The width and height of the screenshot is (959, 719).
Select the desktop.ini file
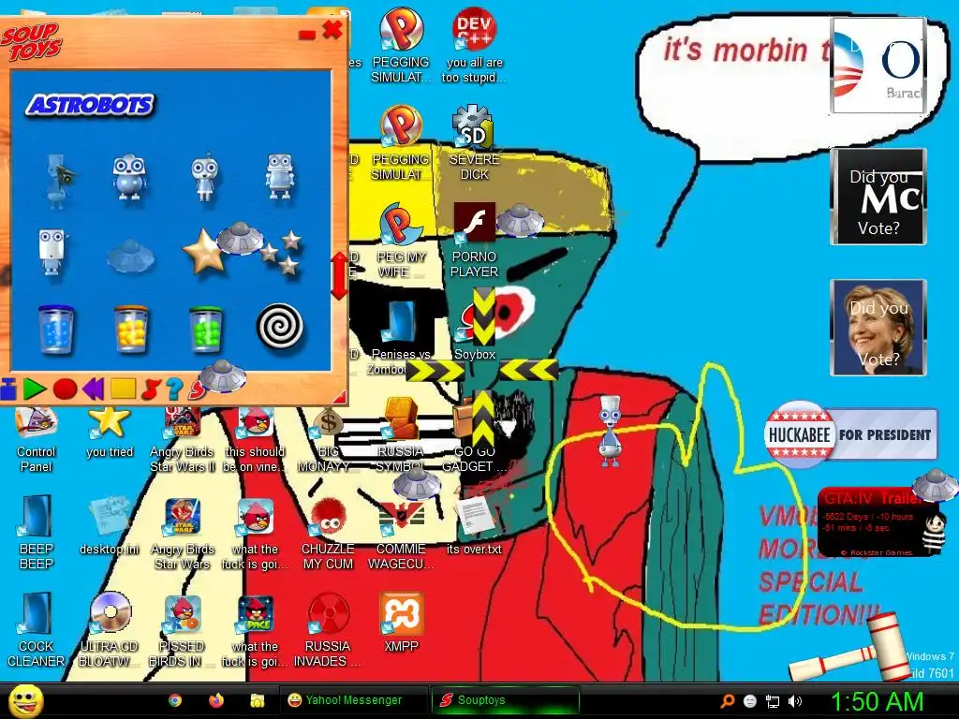click(x=110, y=526)
